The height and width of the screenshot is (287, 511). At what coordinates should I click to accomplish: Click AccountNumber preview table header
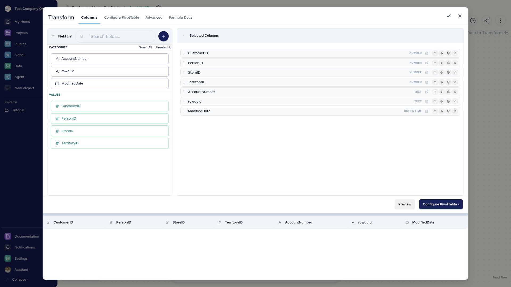click(x=298, y=222)
